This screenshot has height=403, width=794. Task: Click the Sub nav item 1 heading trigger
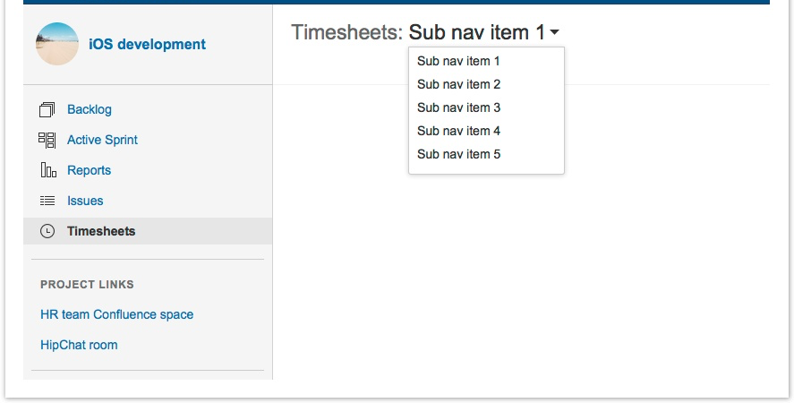(476, 33)
